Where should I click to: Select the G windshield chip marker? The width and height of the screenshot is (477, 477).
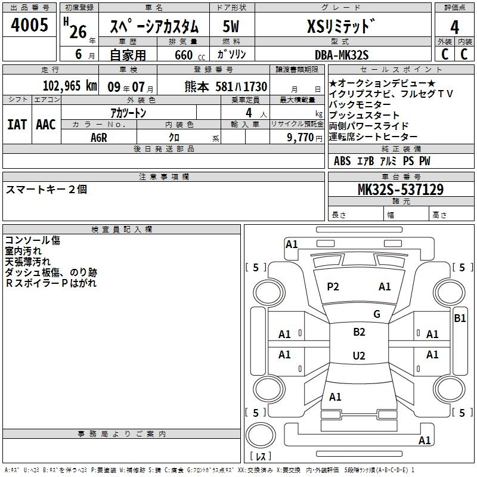click(376, 314)
